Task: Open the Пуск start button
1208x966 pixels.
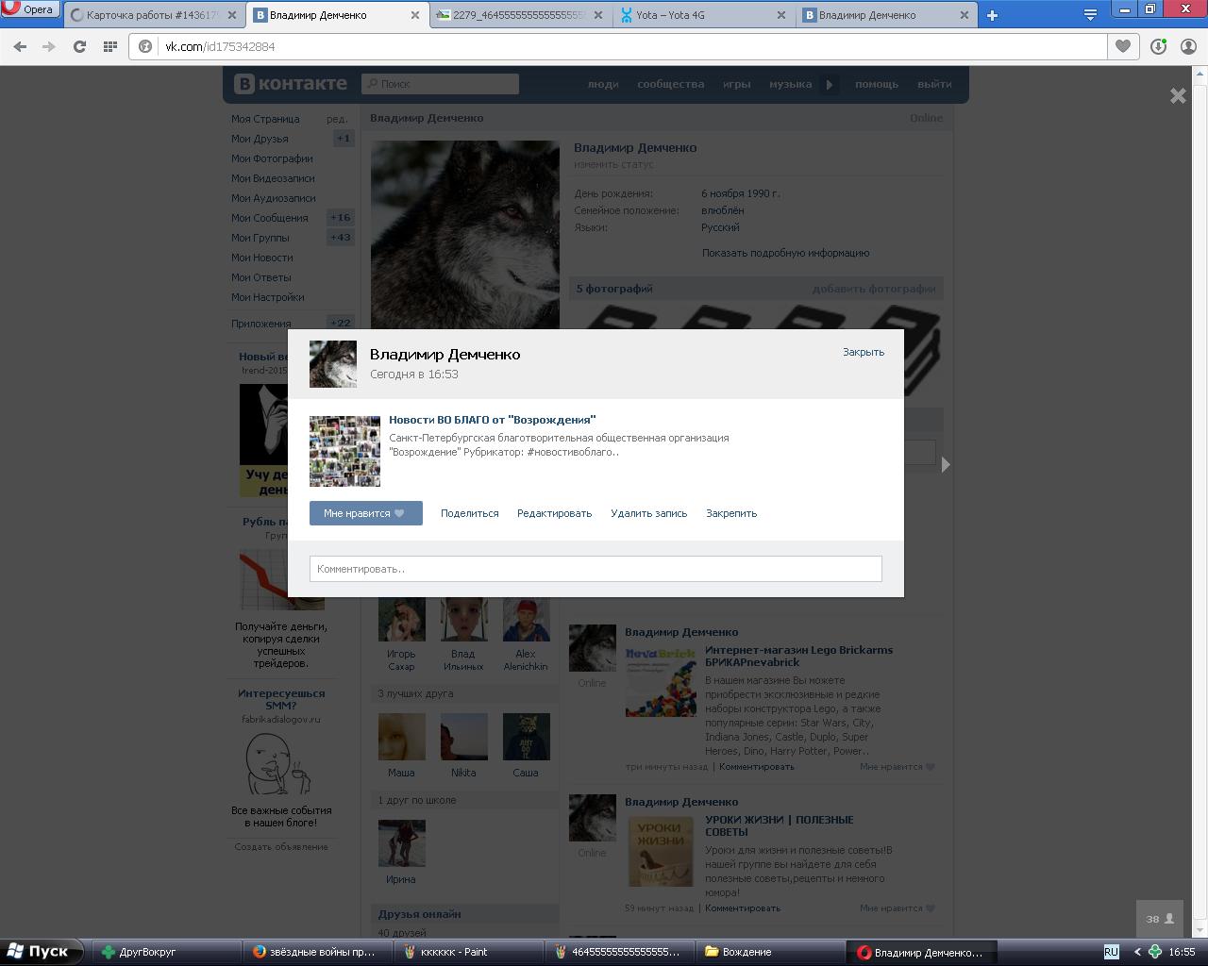Action: point(40,952)
